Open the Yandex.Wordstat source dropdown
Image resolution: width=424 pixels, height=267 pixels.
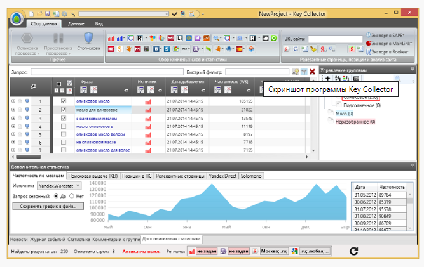(59, 186)
